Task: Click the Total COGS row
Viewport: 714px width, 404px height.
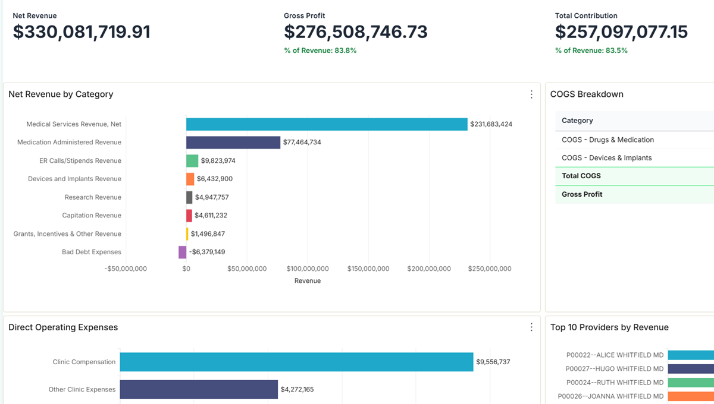Action: pos(634,176)
